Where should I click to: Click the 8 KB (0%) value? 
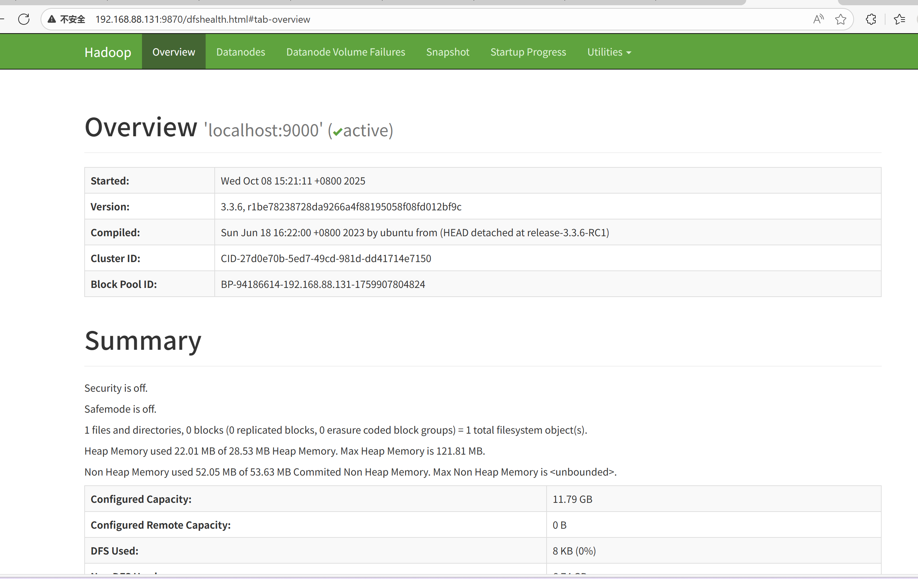[574, 551]
